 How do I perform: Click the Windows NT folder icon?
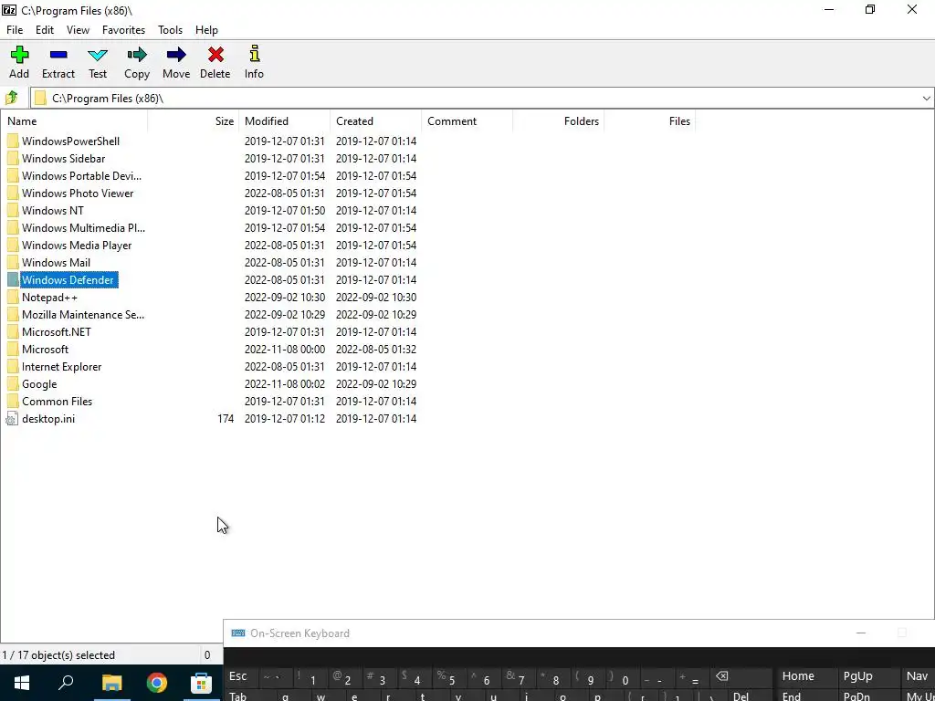coord(13,211)
